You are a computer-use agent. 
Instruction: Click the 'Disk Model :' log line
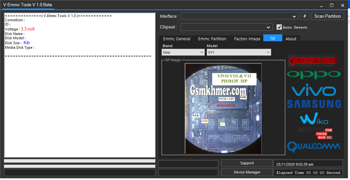(15, 38)
